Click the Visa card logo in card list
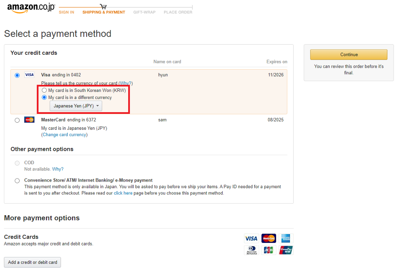The height and width of the screenshot is (280, 396). click(x=29, y=75)
